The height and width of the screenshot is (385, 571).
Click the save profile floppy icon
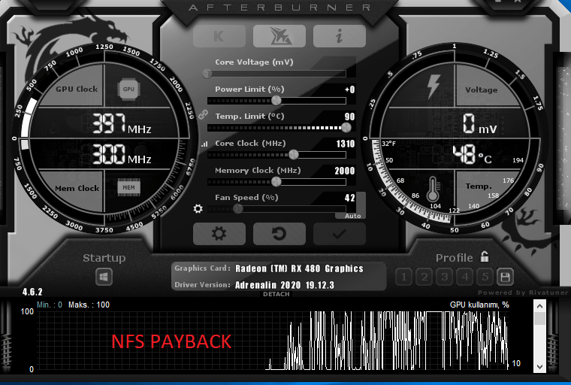click(x=505, y=277)
